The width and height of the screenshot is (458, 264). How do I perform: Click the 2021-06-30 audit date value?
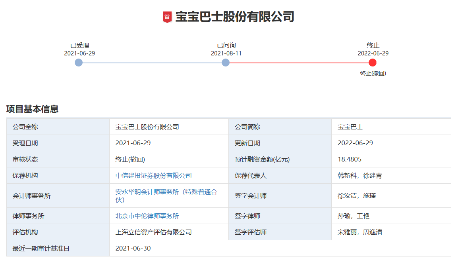pos(133,248)
